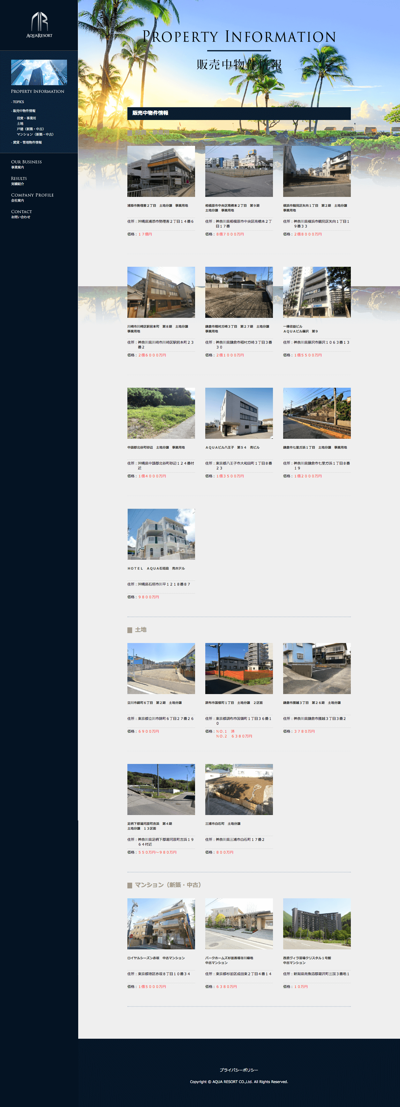Open 戸建（新築・中古） sidebar link

click(x=30, y=129)
